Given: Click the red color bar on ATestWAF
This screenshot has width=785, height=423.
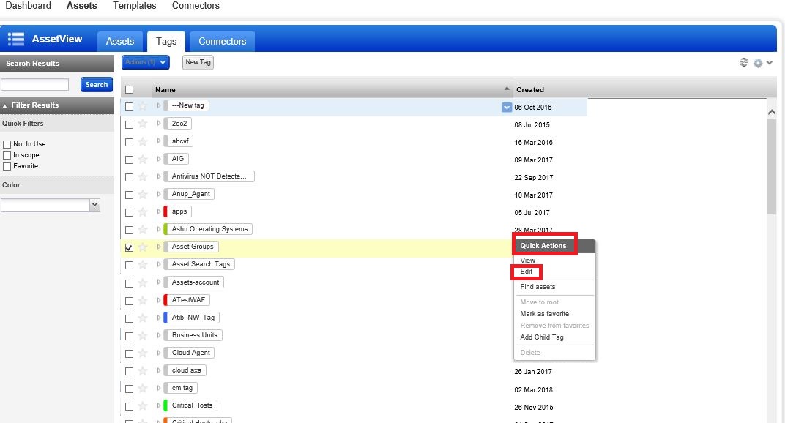Looking at the screenshot, I should pyautogui.click(x=165, y=299).
